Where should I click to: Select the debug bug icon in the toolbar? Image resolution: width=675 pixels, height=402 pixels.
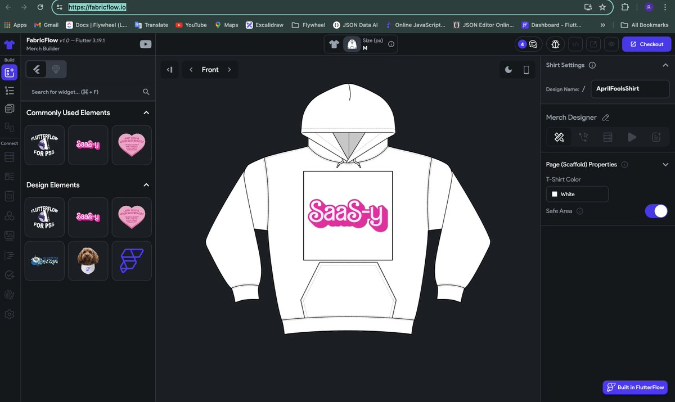click(x=555, y=43)
